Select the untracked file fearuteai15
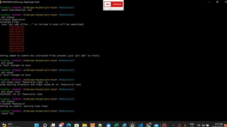 tap(17, 39)
